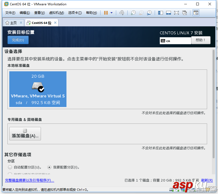
Task: Click the 专用磁盘 & 网络磁盘 label
Action: click(x=25, y=119)
